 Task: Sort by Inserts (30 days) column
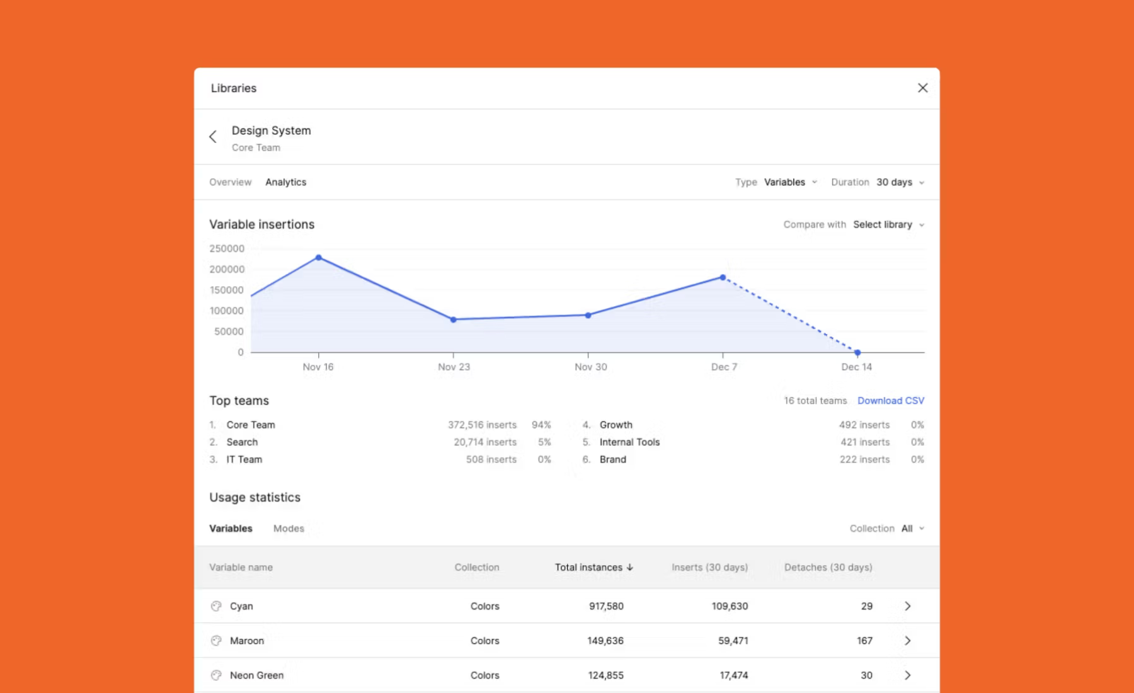coord(710,568)
